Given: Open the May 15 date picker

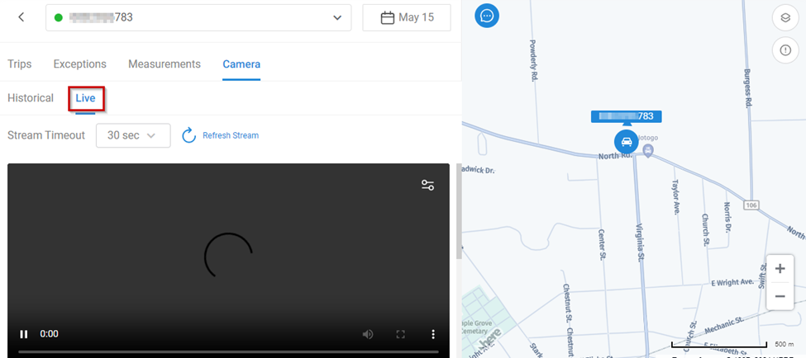Looking at the screenshot, I should coord(407,17).
